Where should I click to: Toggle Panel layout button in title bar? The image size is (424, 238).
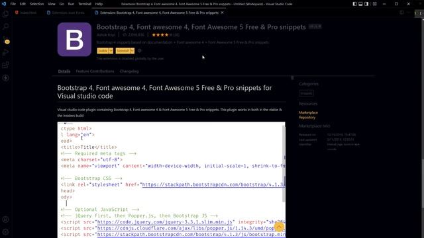[360, 4]
